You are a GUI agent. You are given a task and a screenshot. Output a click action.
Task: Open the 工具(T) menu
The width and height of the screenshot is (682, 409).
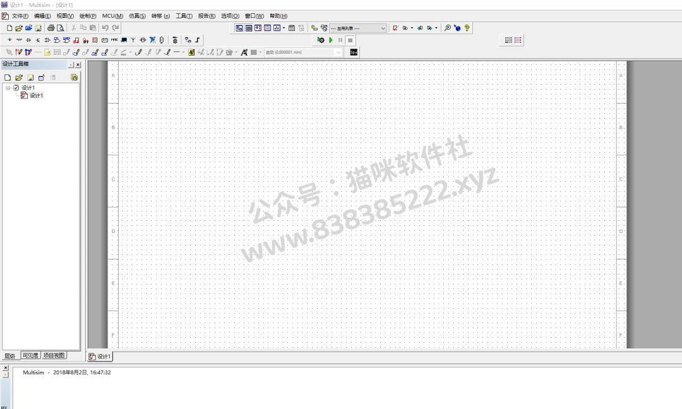click(184, 16)
